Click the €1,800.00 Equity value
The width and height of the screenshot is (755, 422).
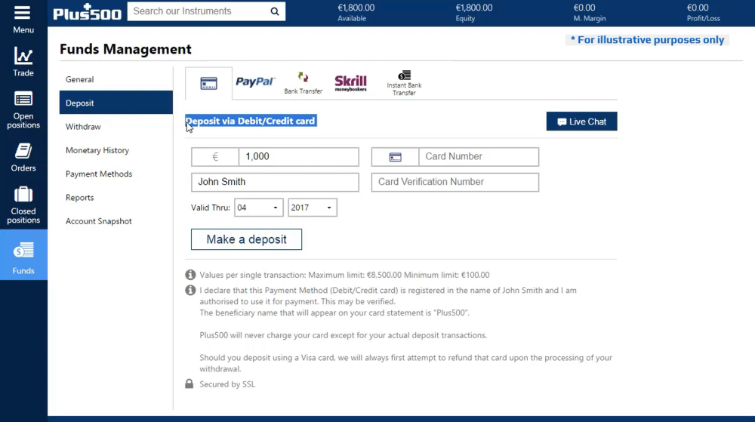click(474, 8)
